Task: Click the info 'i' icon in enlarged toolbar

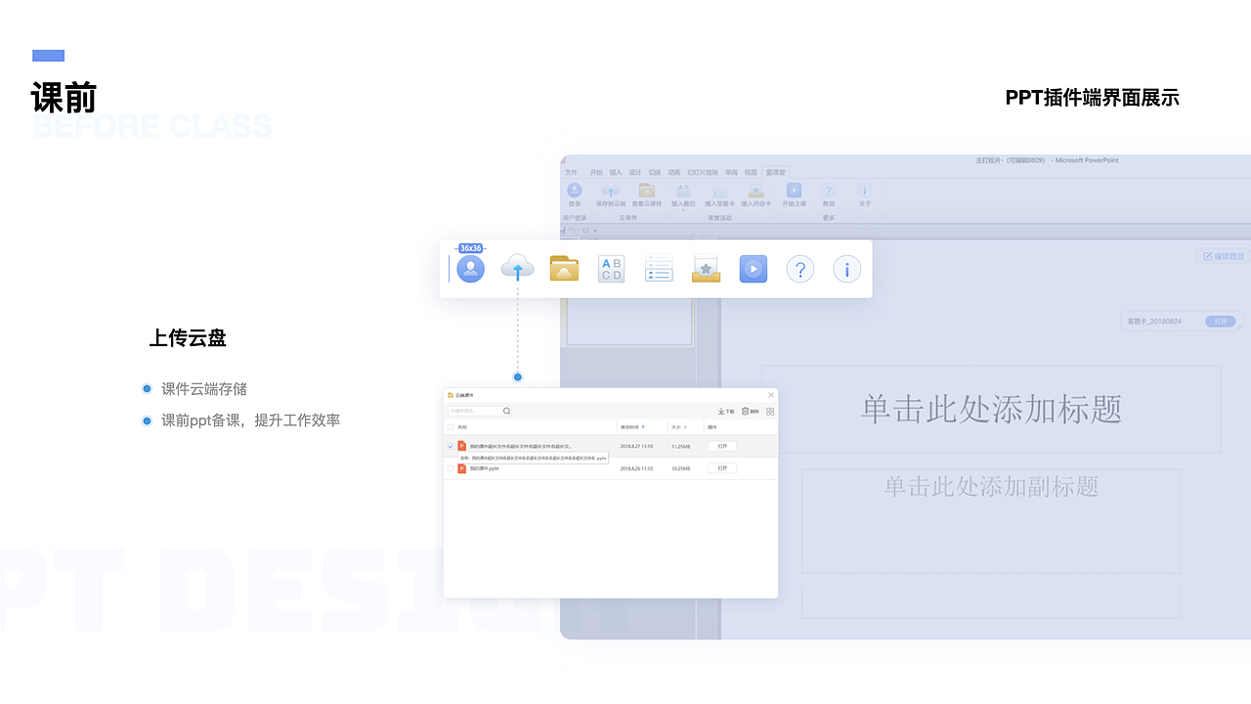Action: click(846, 269)
